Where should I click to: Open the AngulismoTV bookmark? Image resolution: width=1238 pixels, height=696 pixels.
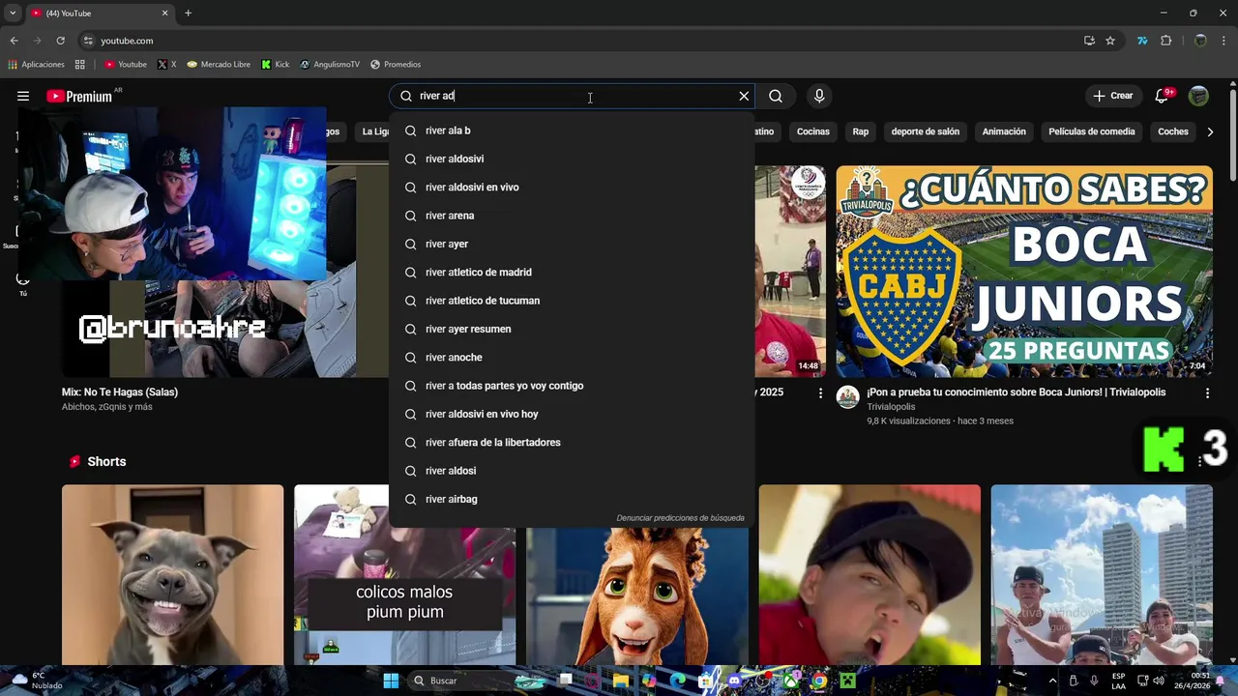[330, 65]
